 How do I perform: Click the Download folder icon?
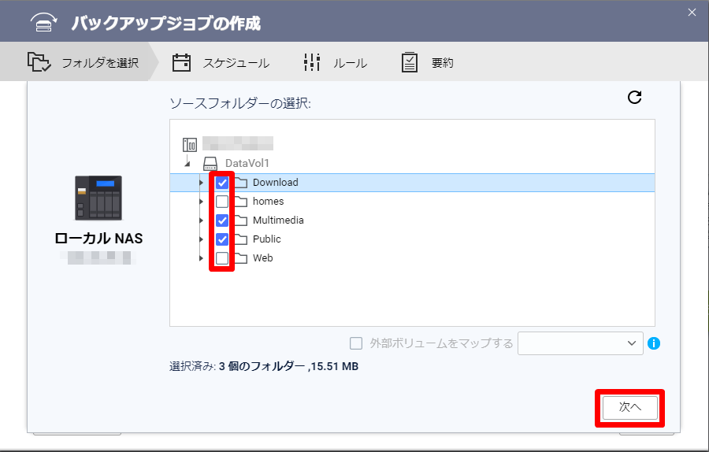coord(240,183)
